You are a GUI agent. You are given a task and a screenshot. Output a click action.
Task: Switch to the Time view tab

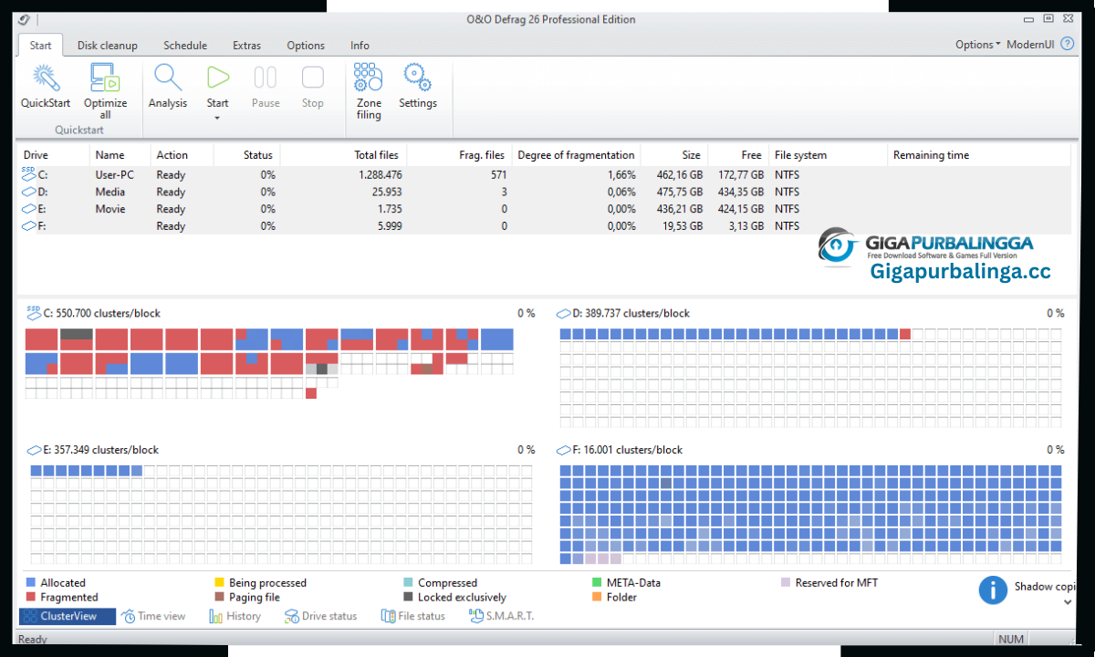pos(153,616)
